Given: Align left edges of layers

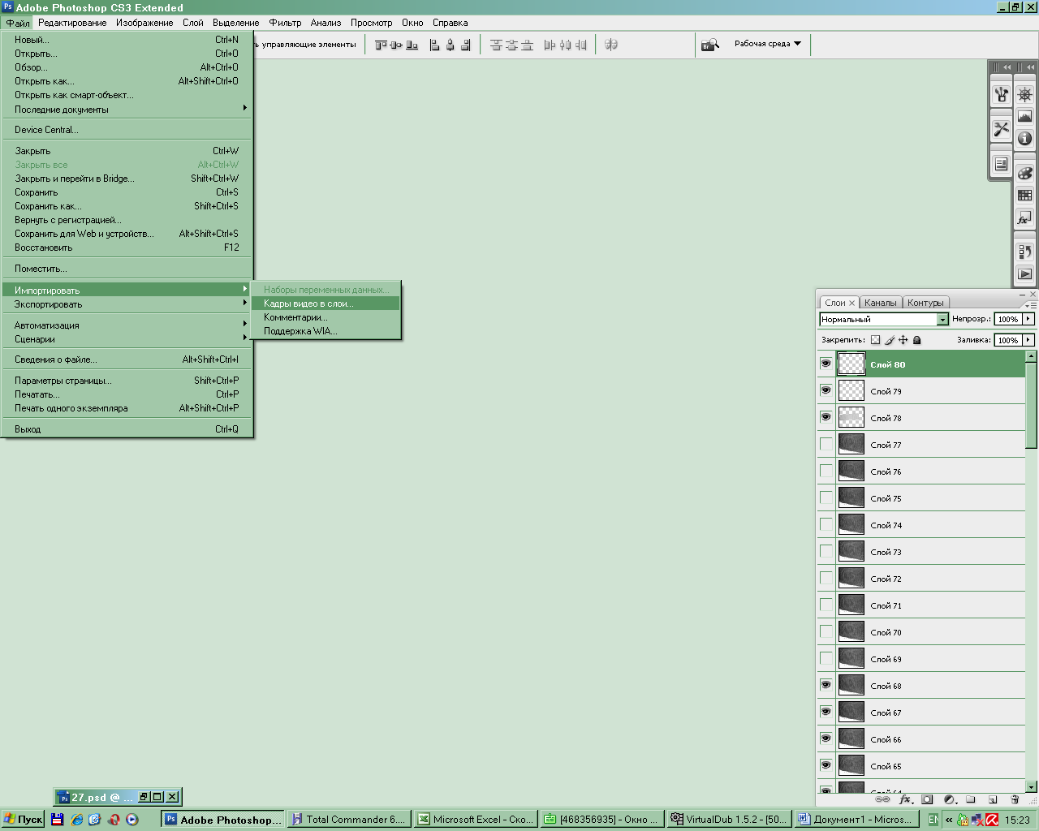Looking at the screenshot, I should point(434,45).
